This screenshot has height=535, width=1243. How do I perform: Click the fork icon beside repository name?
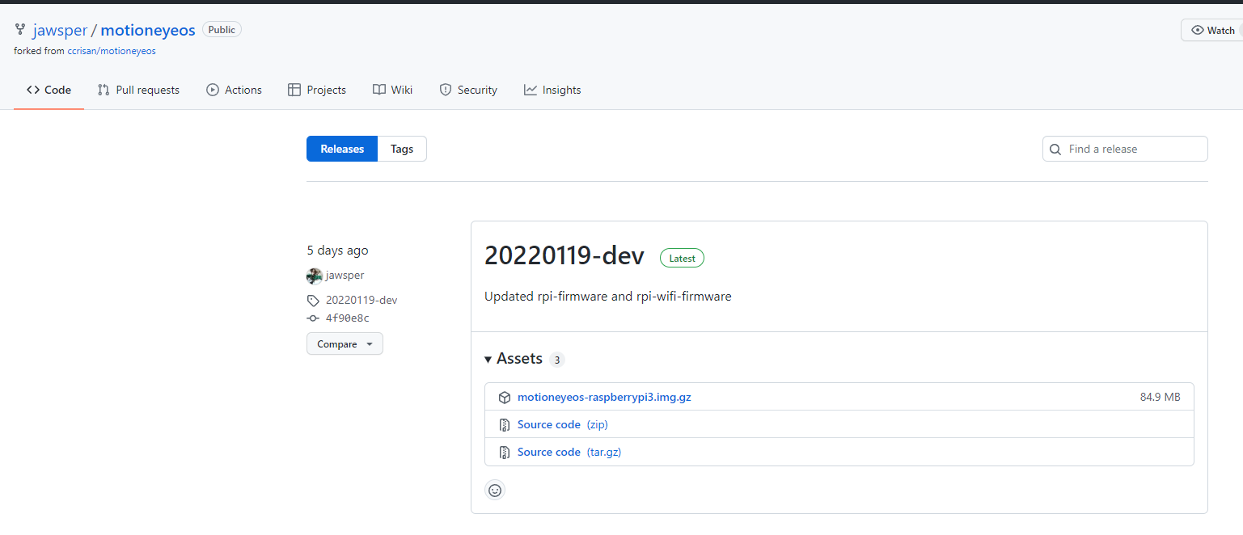[x=20, y=30]
